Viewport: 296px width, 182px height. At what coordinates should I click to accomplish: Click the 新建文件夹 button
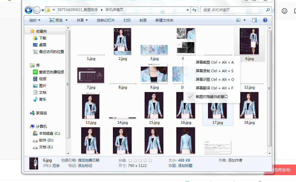tap(164, 20)
